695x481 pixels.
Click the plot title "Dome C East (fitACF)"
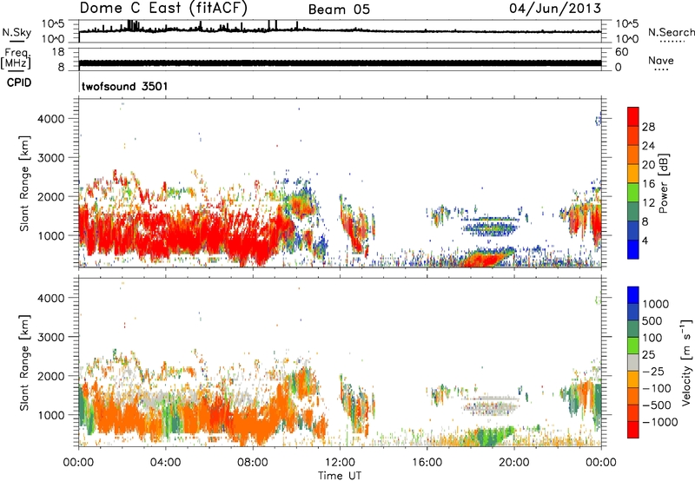[163, 8]
